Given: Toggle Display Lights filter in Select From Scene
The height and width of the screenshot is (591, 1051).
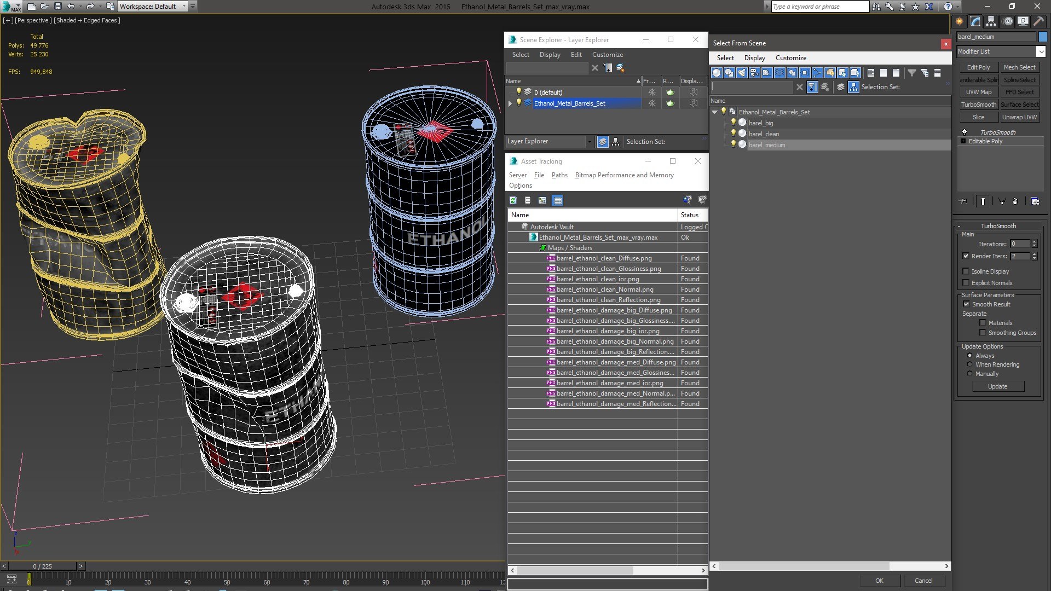Looking at the screenshot, I should point(742,73).
